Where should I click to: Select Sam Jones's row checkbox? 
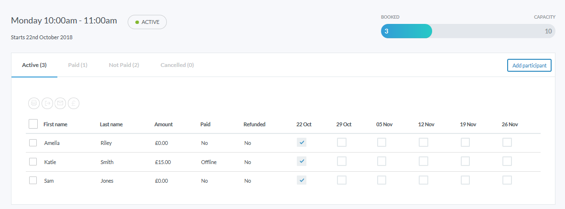pyautogui.click(x=33, y=180)
